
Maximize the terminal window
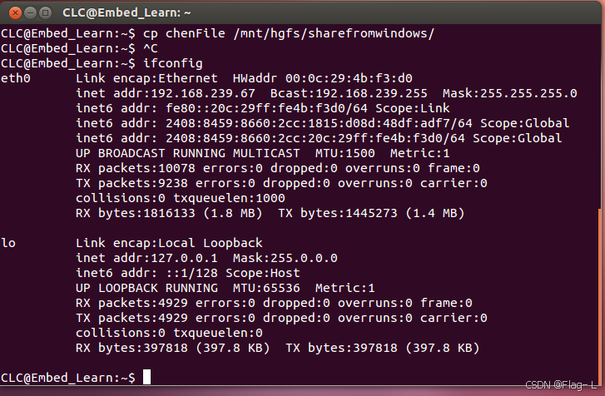(46, 13)
